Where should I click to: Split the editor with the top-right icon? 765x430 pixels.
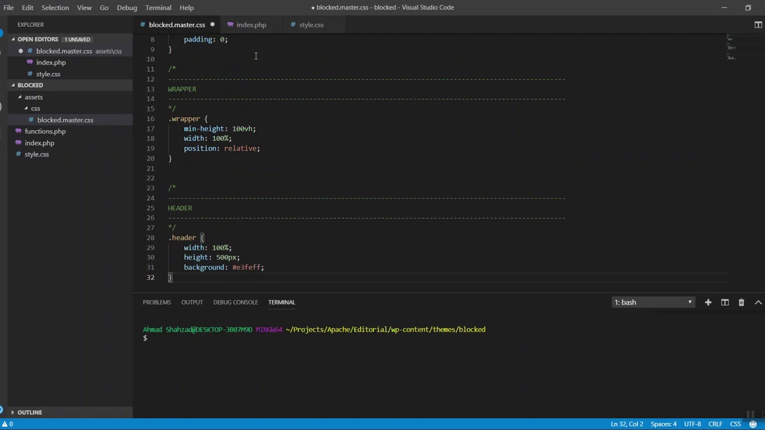pyautogui.click(x=758, y=24)
